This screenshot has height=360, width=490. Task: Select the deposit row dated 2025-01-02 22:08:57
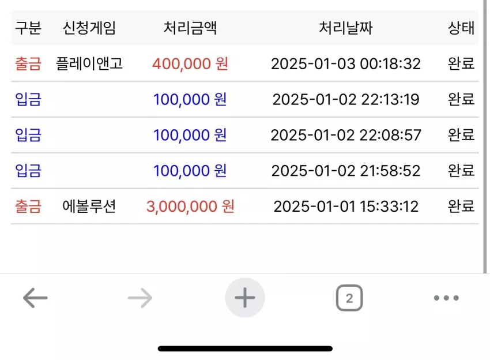tap(244, 135)
